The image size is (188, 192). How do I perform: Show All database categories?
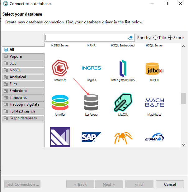[23, 50]
